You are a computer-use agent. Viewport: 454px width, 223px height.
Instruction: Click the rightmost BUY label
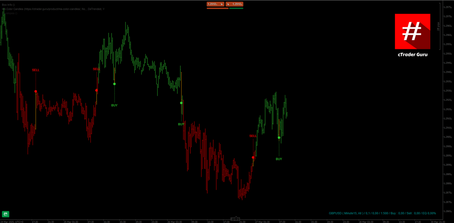(279, 159)
